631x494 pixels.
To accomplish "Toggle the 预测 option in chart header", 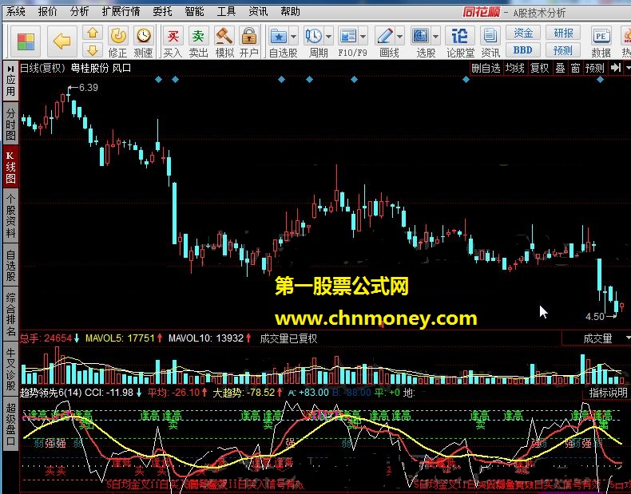I will point(595,68).
